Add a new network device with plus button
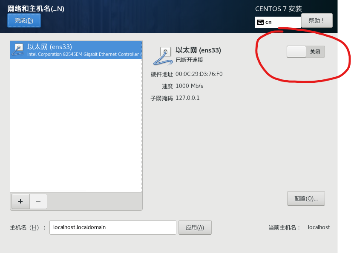This screenshot has height=253, width=351. pos(20,201)
